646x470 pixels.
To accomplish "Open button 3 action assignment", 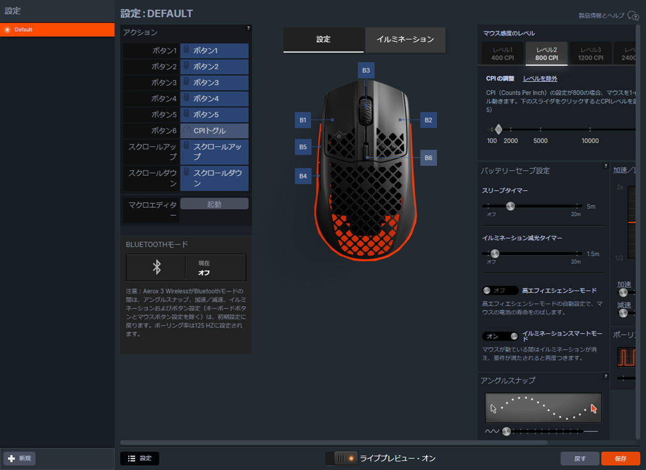I will [214, 83].
